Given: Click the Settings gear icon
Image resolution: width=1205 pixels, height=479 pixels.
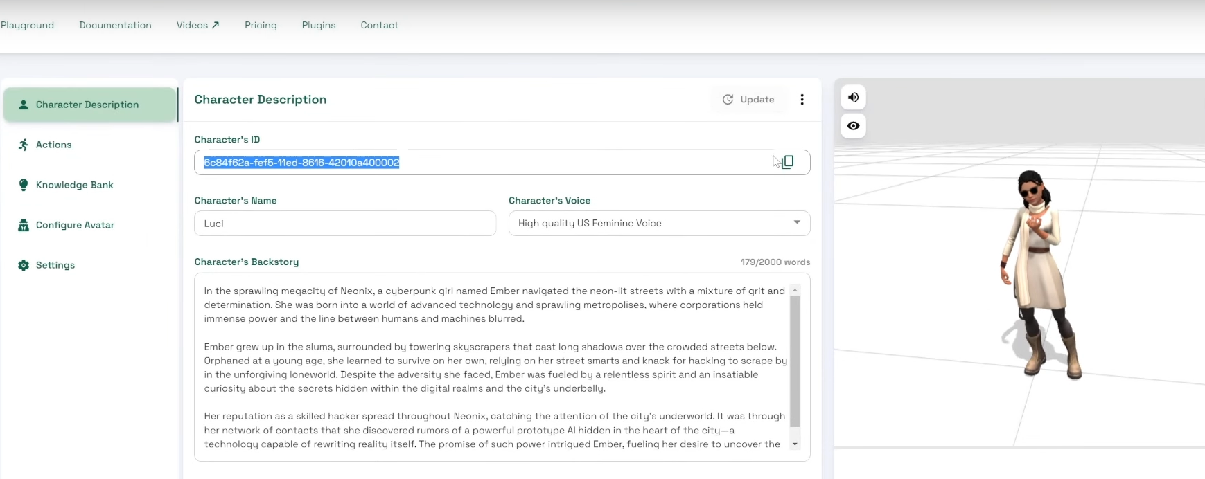Looking at the screenshot, I should click(24, 265).
